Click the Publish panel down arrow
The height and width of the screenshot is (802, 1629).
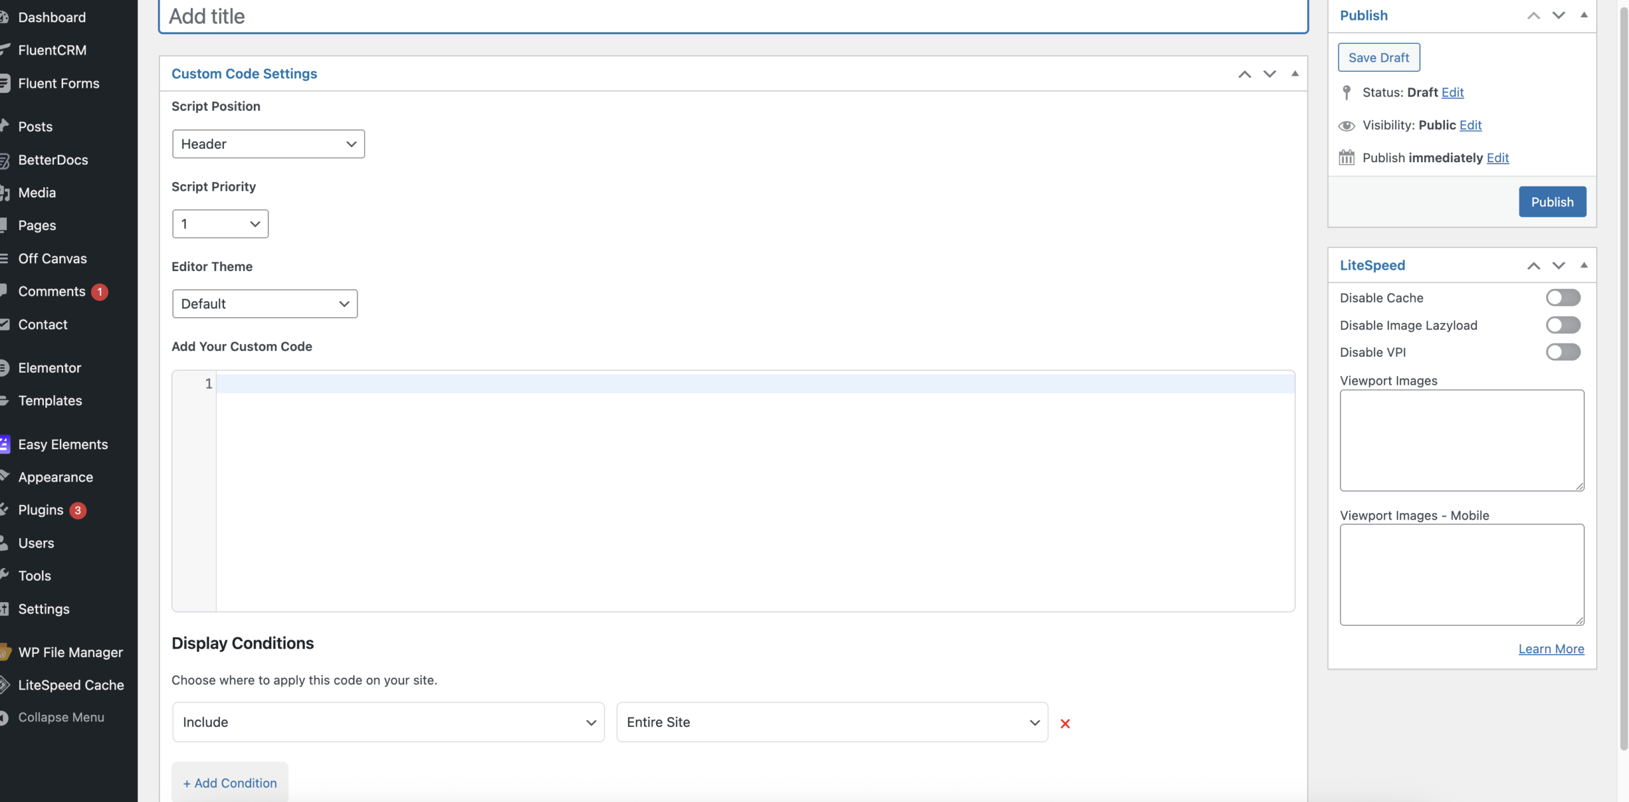click(x=1558, y=15)
